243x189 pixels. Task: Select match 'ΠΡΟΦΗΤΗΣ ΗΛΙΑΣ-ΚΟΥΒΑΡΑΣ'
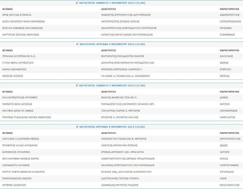(x=20, y=146)
